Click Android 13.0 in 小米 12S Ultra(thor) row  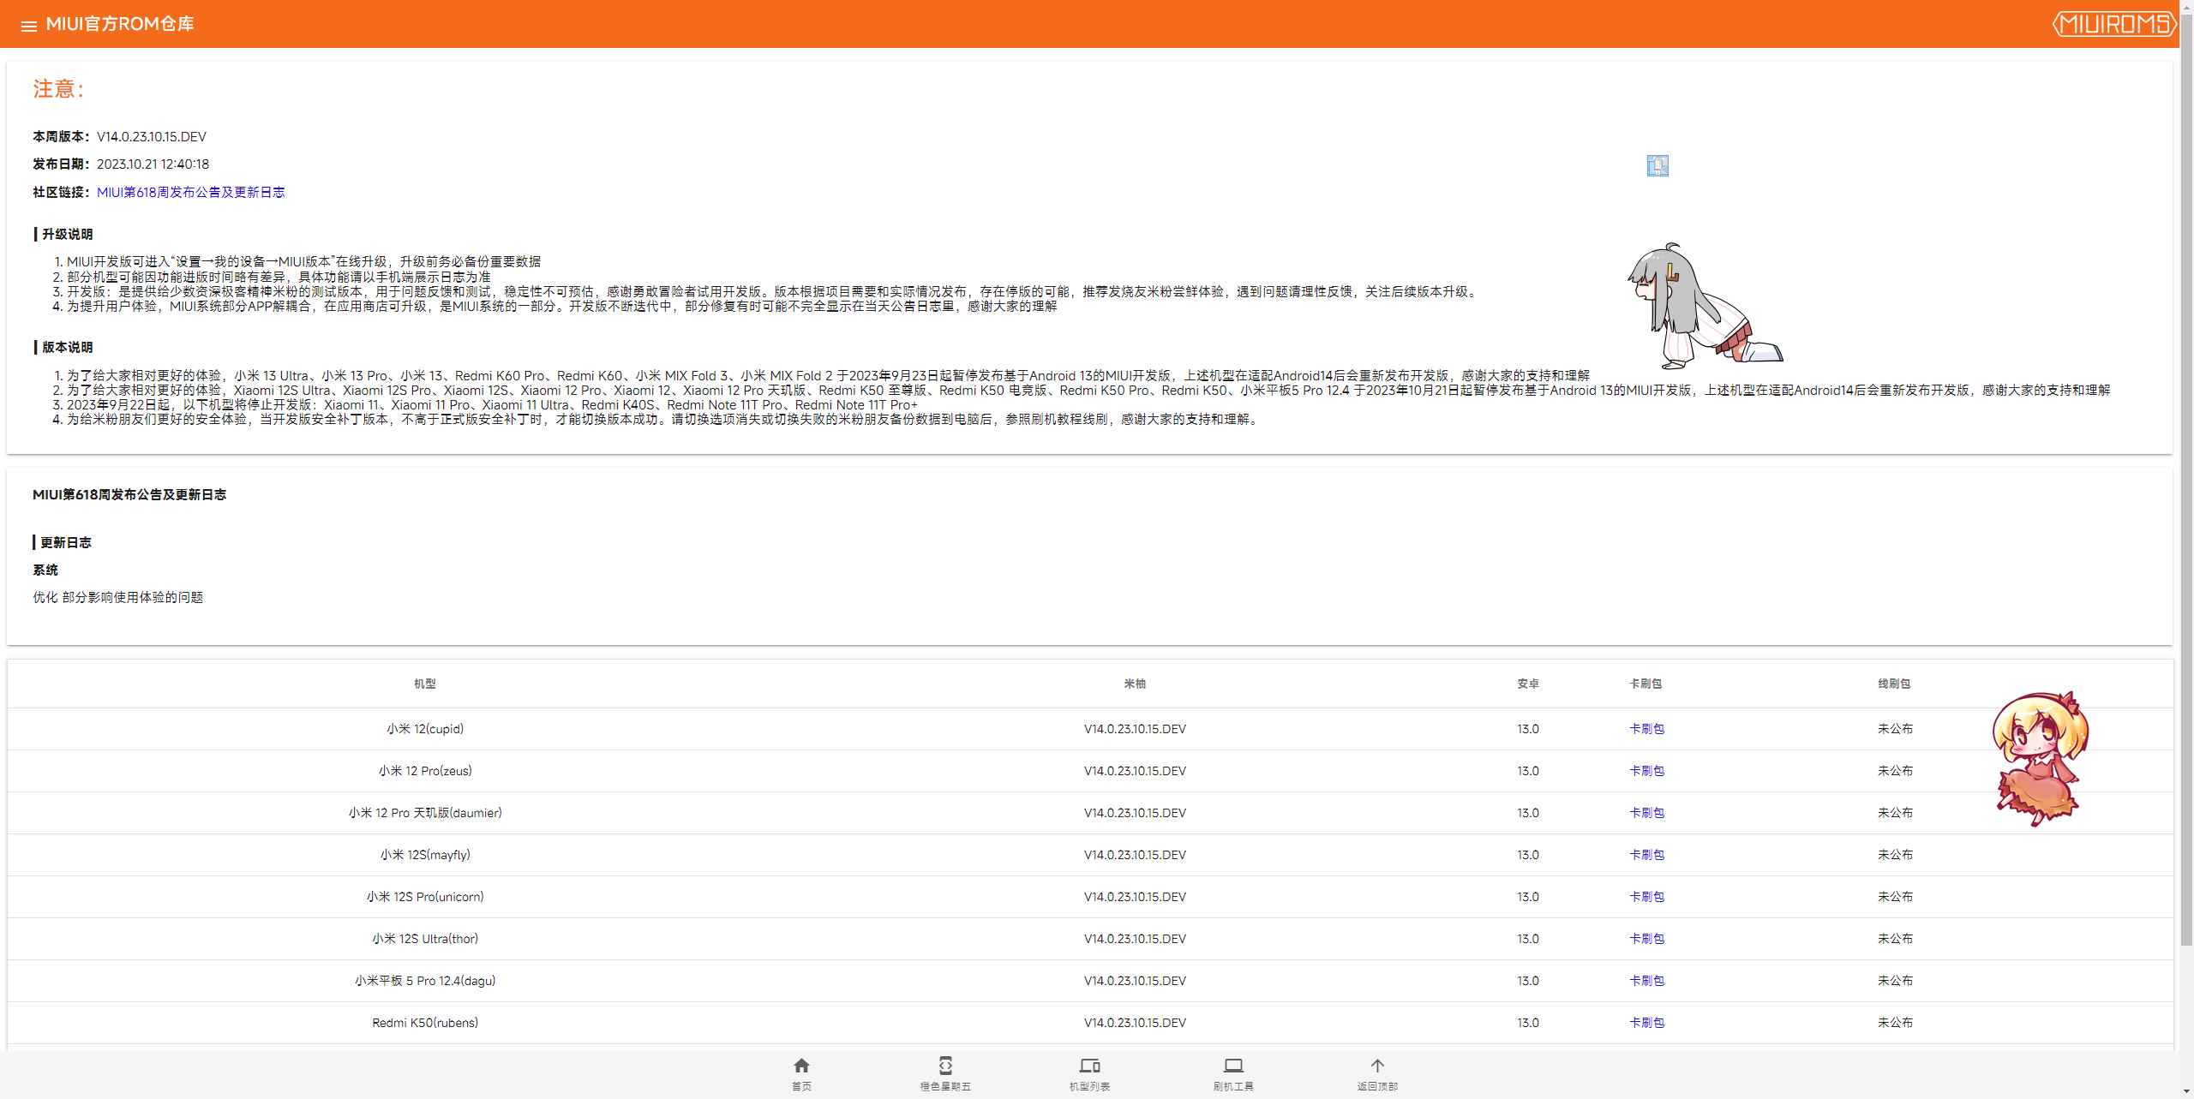(1528, 939)
